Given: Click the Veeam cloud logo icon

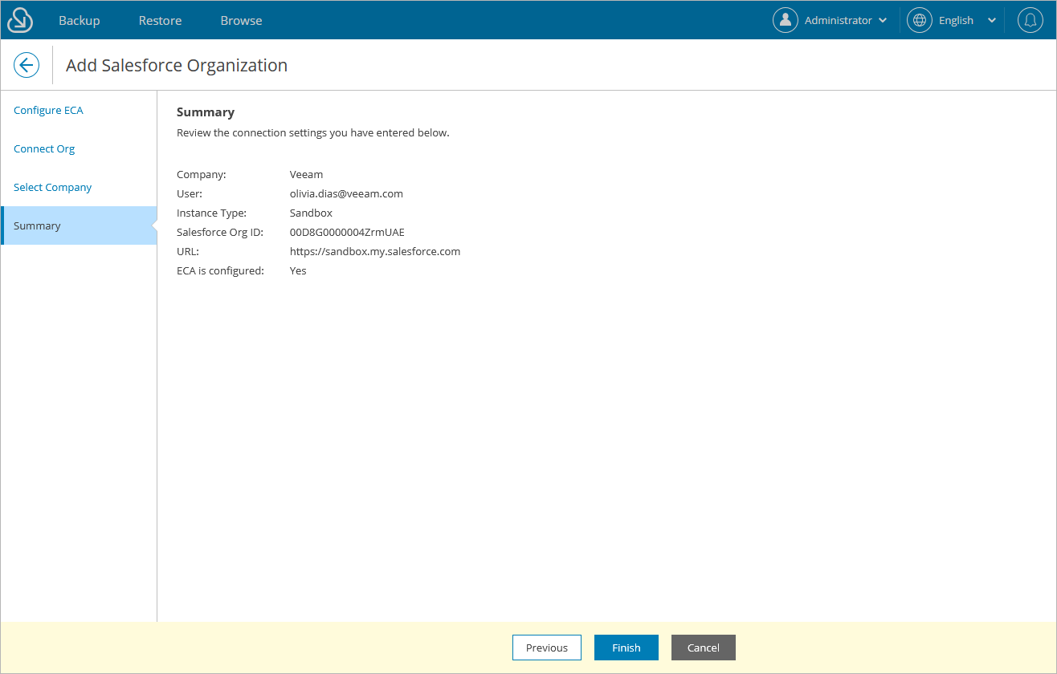Looking at the screenshot, I should tap(20, 20).
